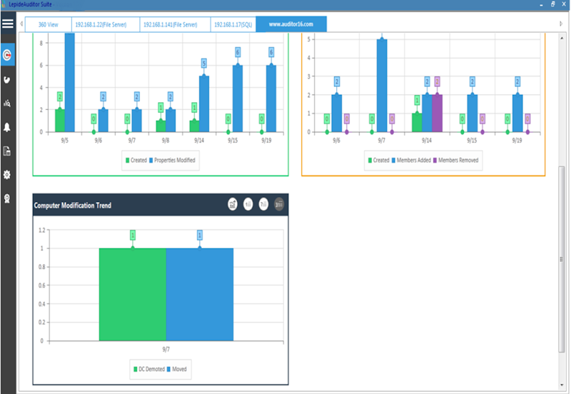Switch to 192.168.1.141(File Server) tab
This screenshot has height=394, width=571.
pyautogui.click(x=175, y=24)
